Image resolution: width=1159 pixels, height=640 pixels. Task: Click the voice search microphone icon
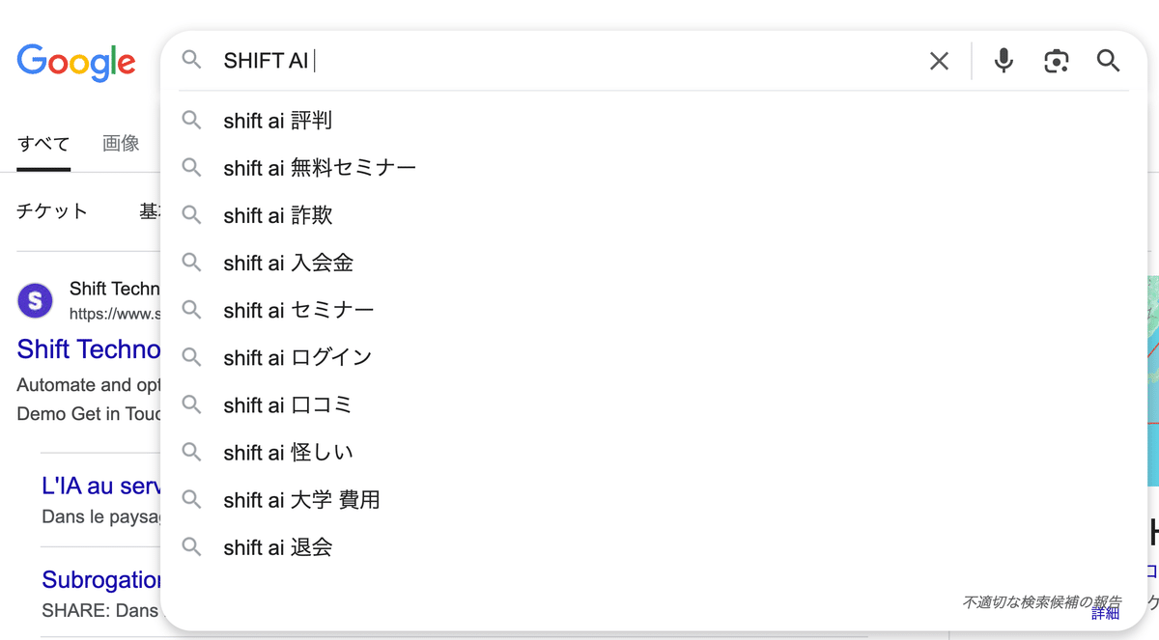(x=1004, y=61)
